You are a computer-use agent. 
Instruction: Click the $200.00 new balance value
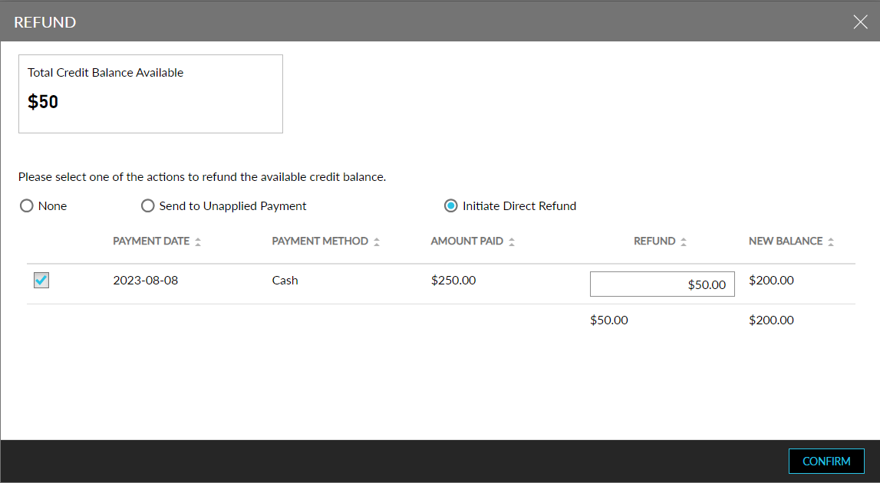click(771, 280)
